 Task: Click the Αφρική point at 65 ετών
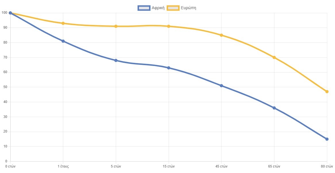pyautogui.click(x=274, y=108)
